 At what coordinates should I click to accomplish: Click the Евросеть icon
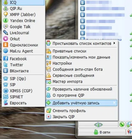click(6, 103)
